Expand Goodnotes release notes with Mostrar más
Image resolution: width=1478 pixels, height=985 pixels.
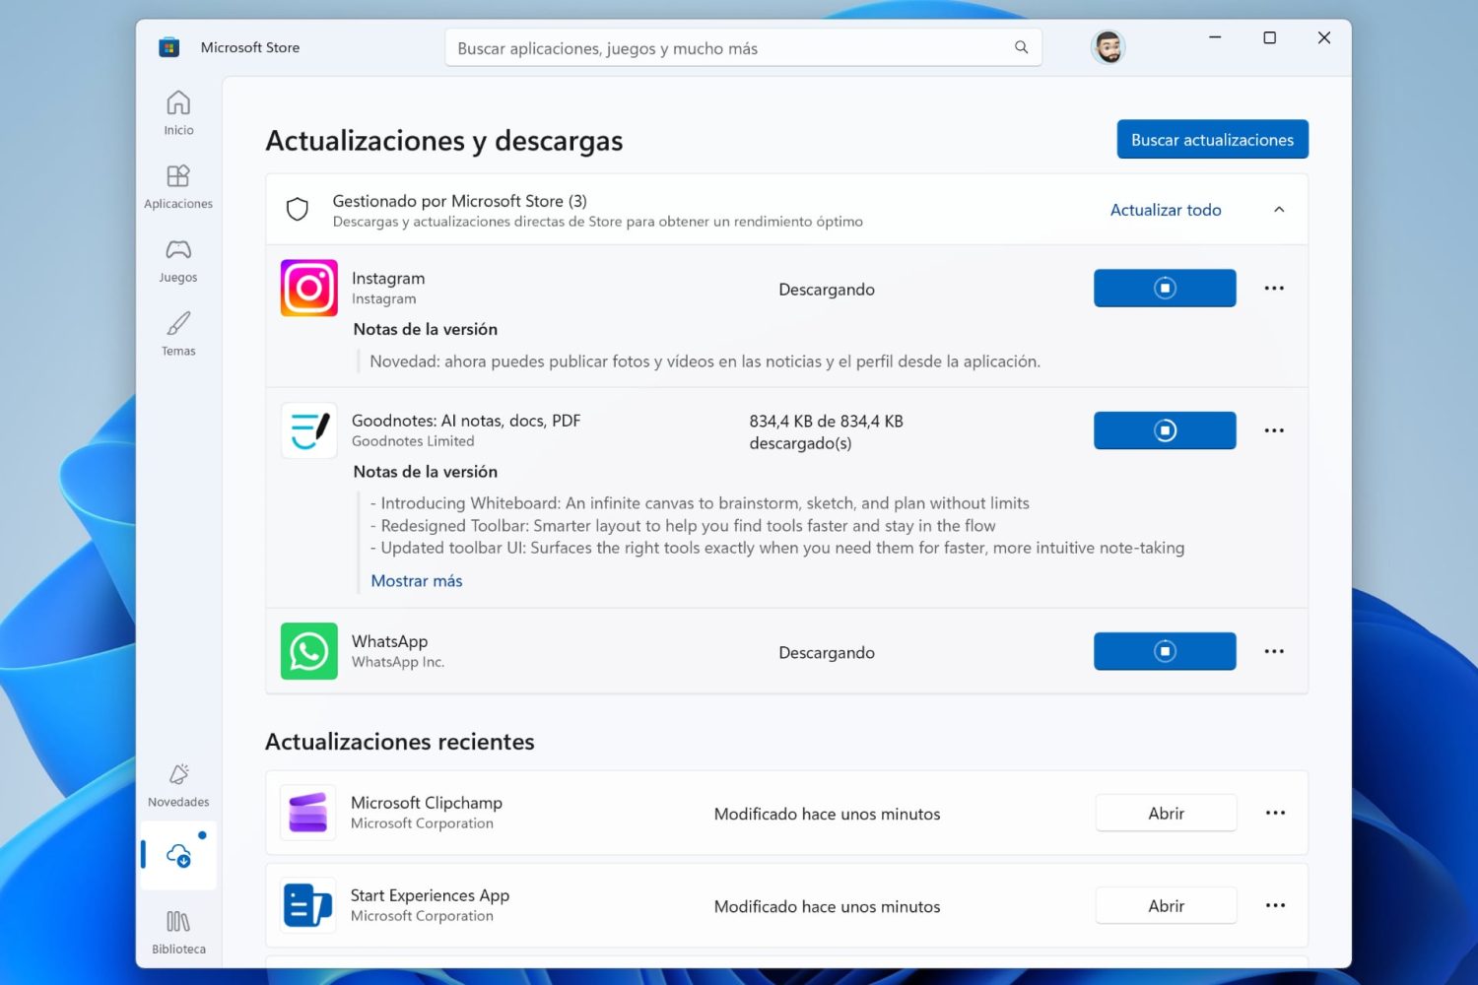[416, 580]
